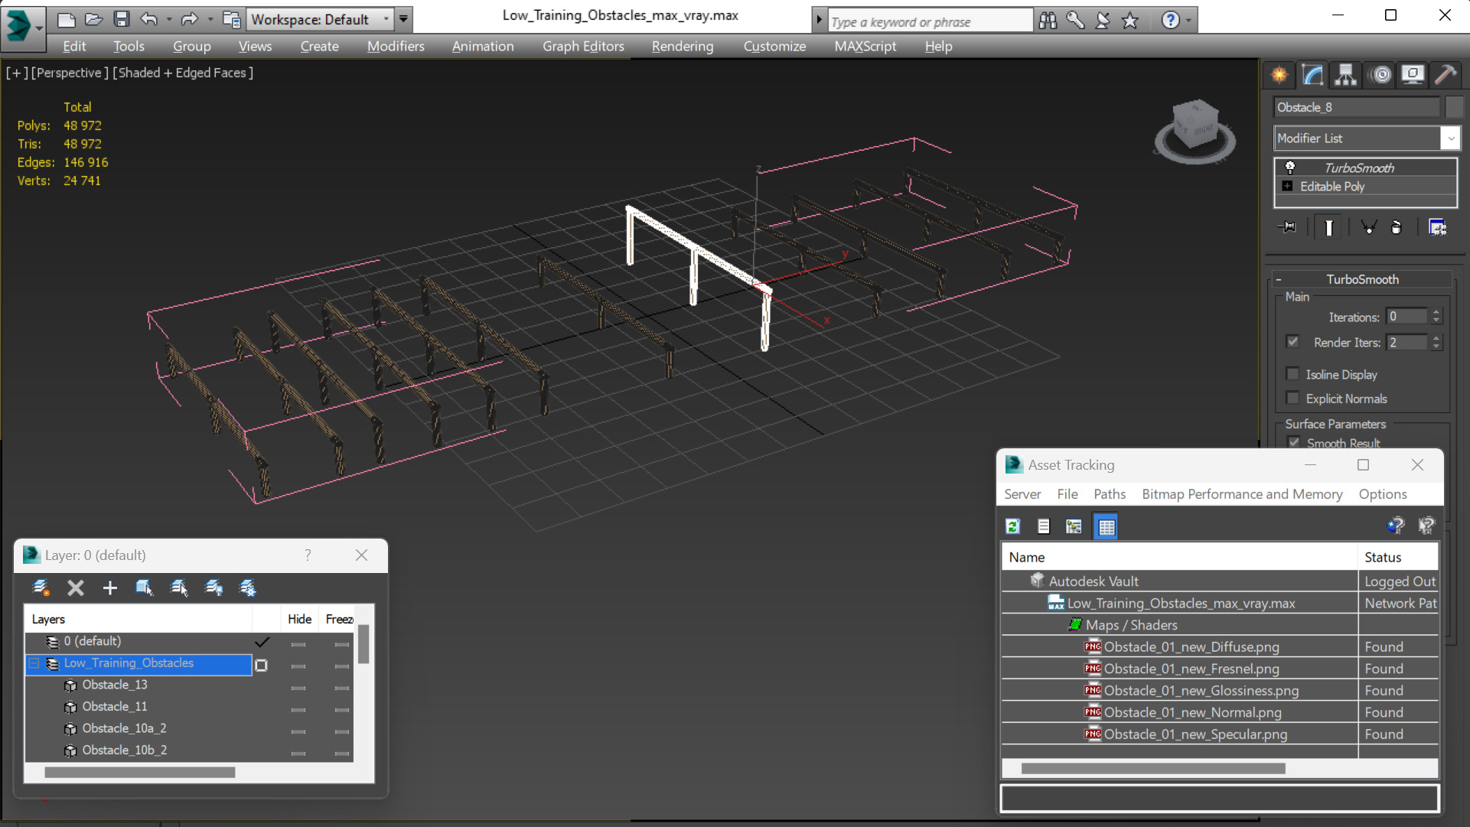Uncheck the Render Iters checkbox
This screenshot has width=1470, height=827.
click(x=1293, y=342)
